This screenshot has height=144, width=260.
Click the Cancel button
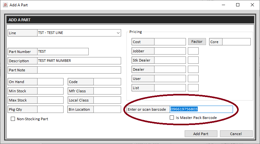pos(236,134)
